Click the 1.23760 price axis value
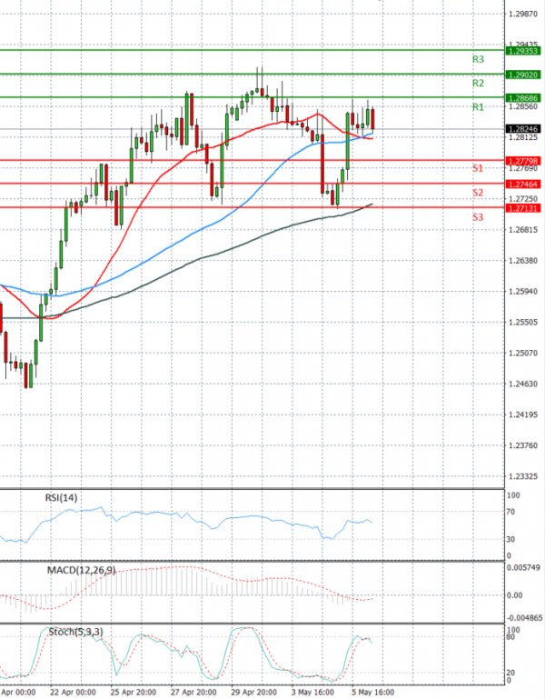The image size is (545, 699). click(522, 445)
